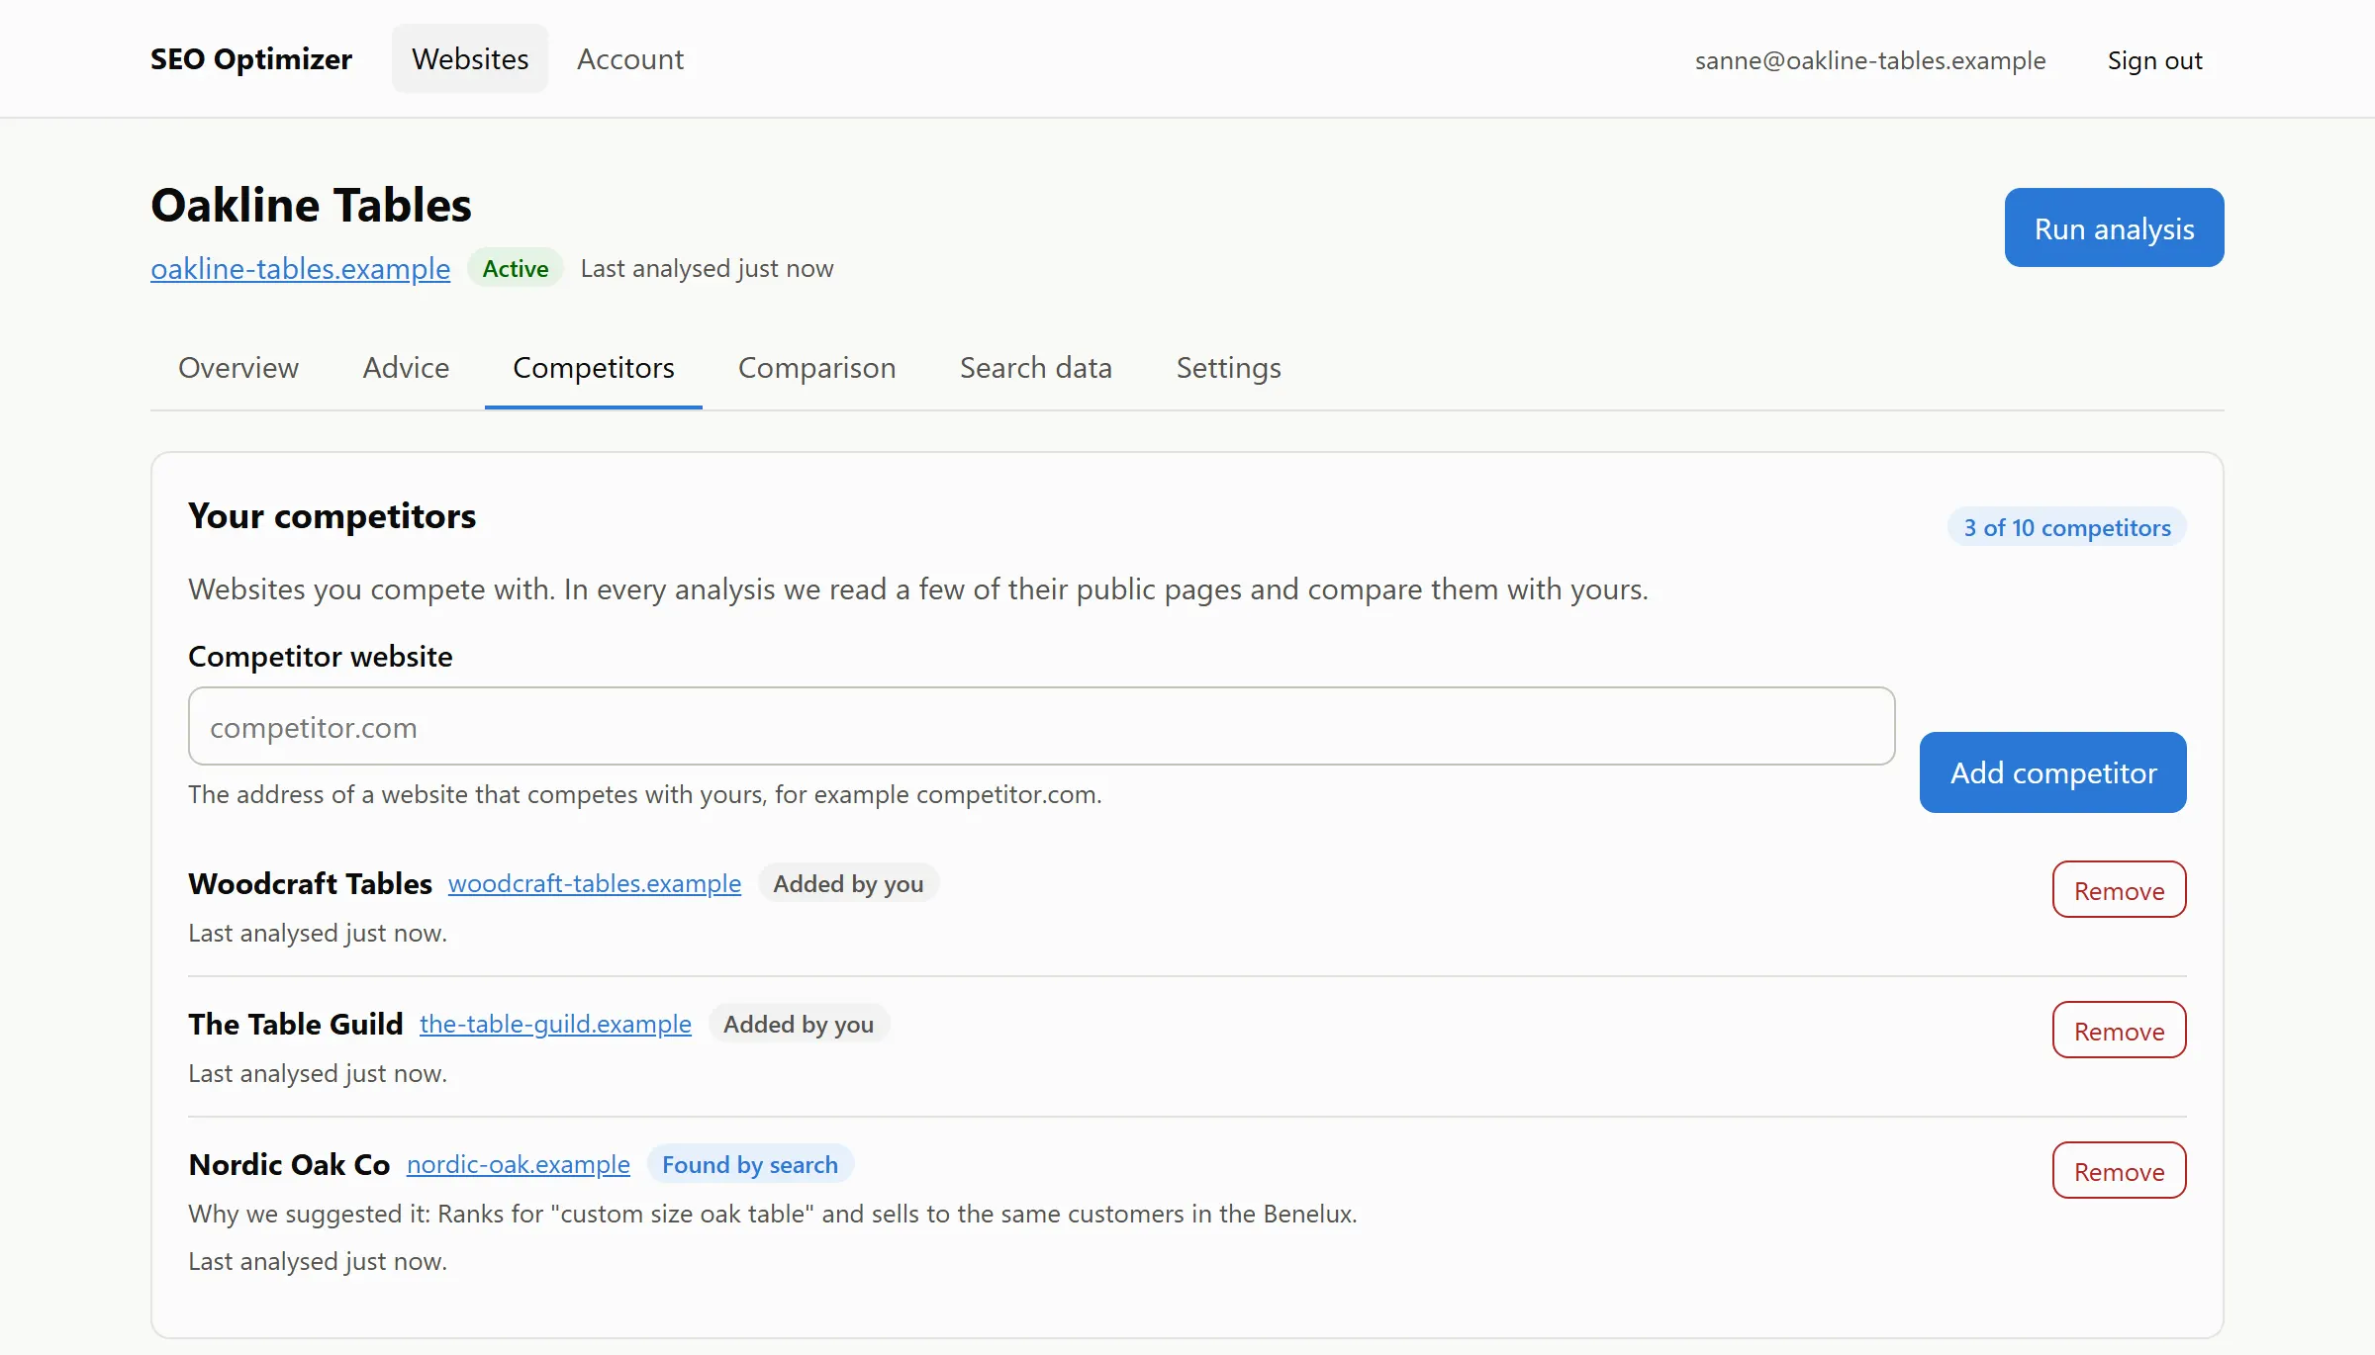
Task: Click the Active status badge
Action: point(516,268)
